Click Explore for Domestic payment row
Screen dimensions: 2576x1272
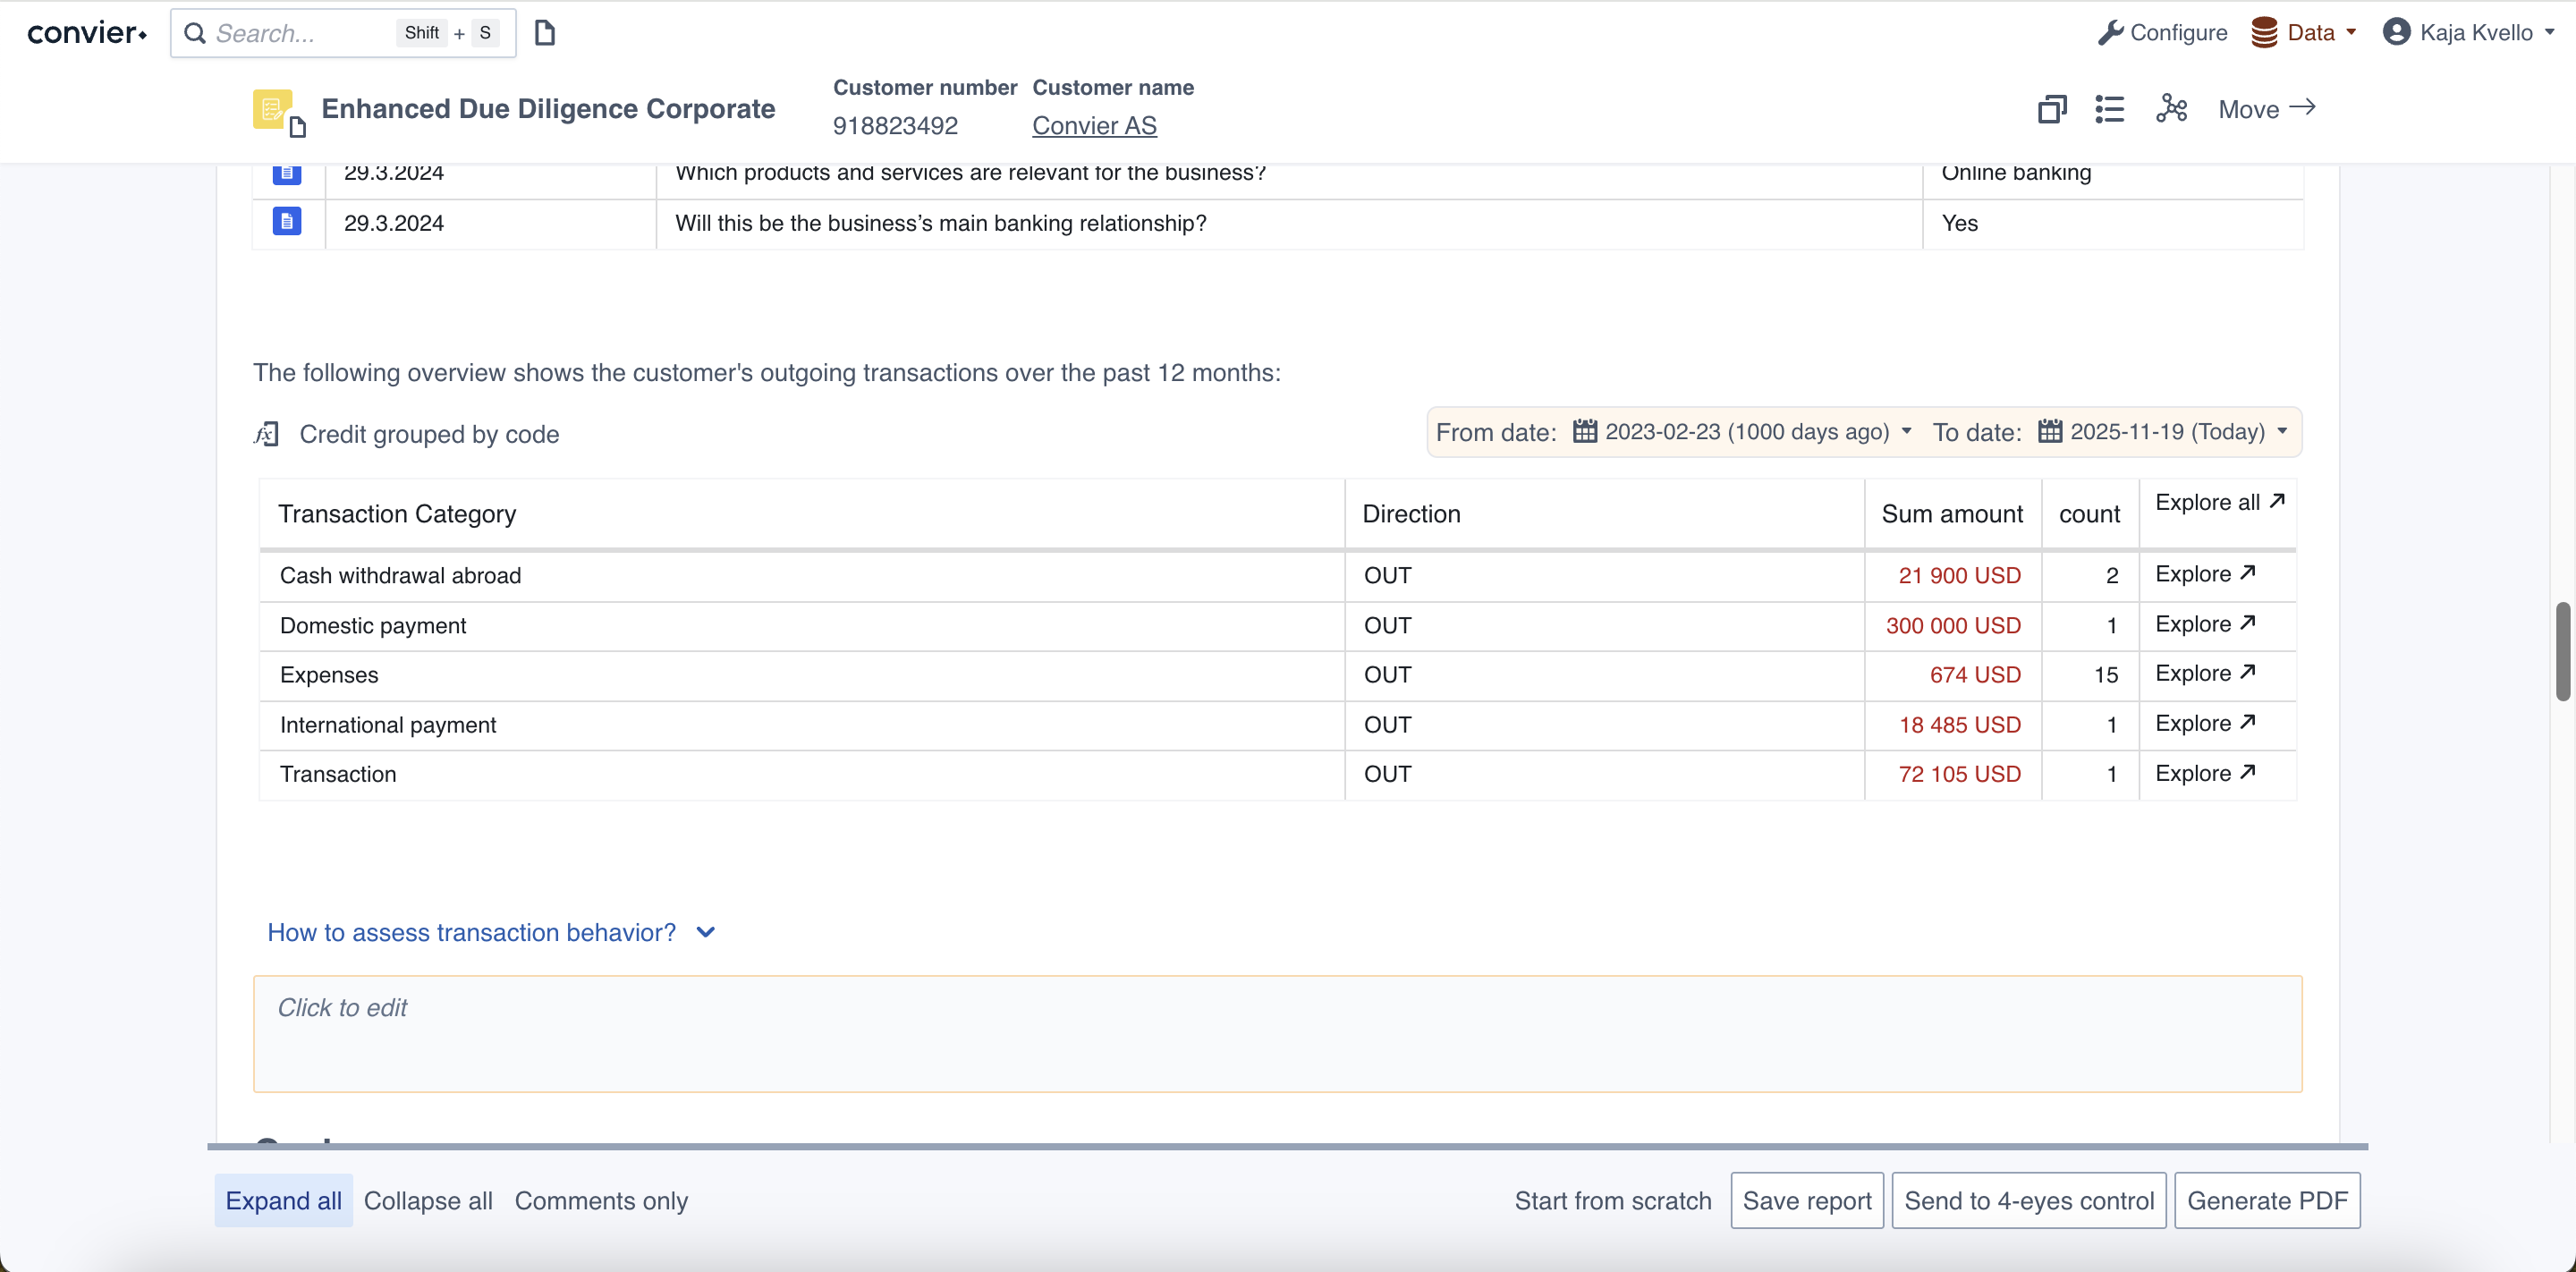(x=2204, y=624)
